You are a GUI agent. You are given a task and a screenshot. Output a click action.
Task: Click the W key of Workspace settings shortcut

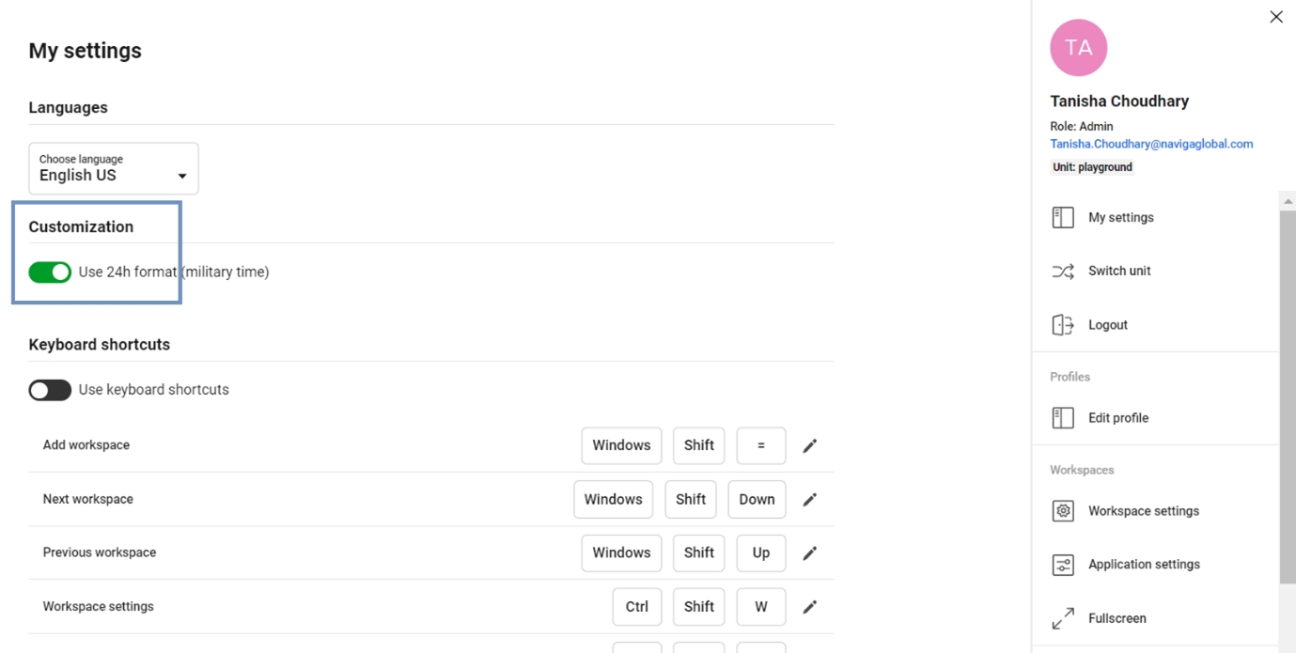coord(760,607)
